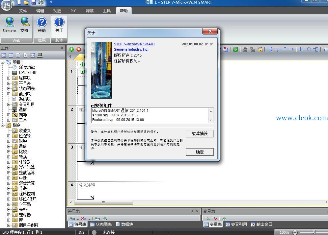Expand the 定时器 instruction folder

click(9, 215)
